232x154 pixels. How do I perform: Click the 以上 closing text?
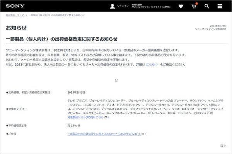(223, 146)
